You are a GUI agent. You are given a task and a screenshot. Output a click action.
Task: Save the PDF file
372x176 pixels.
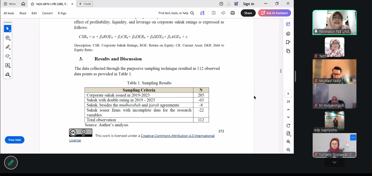pyautogui.click(x=214, y=13)
